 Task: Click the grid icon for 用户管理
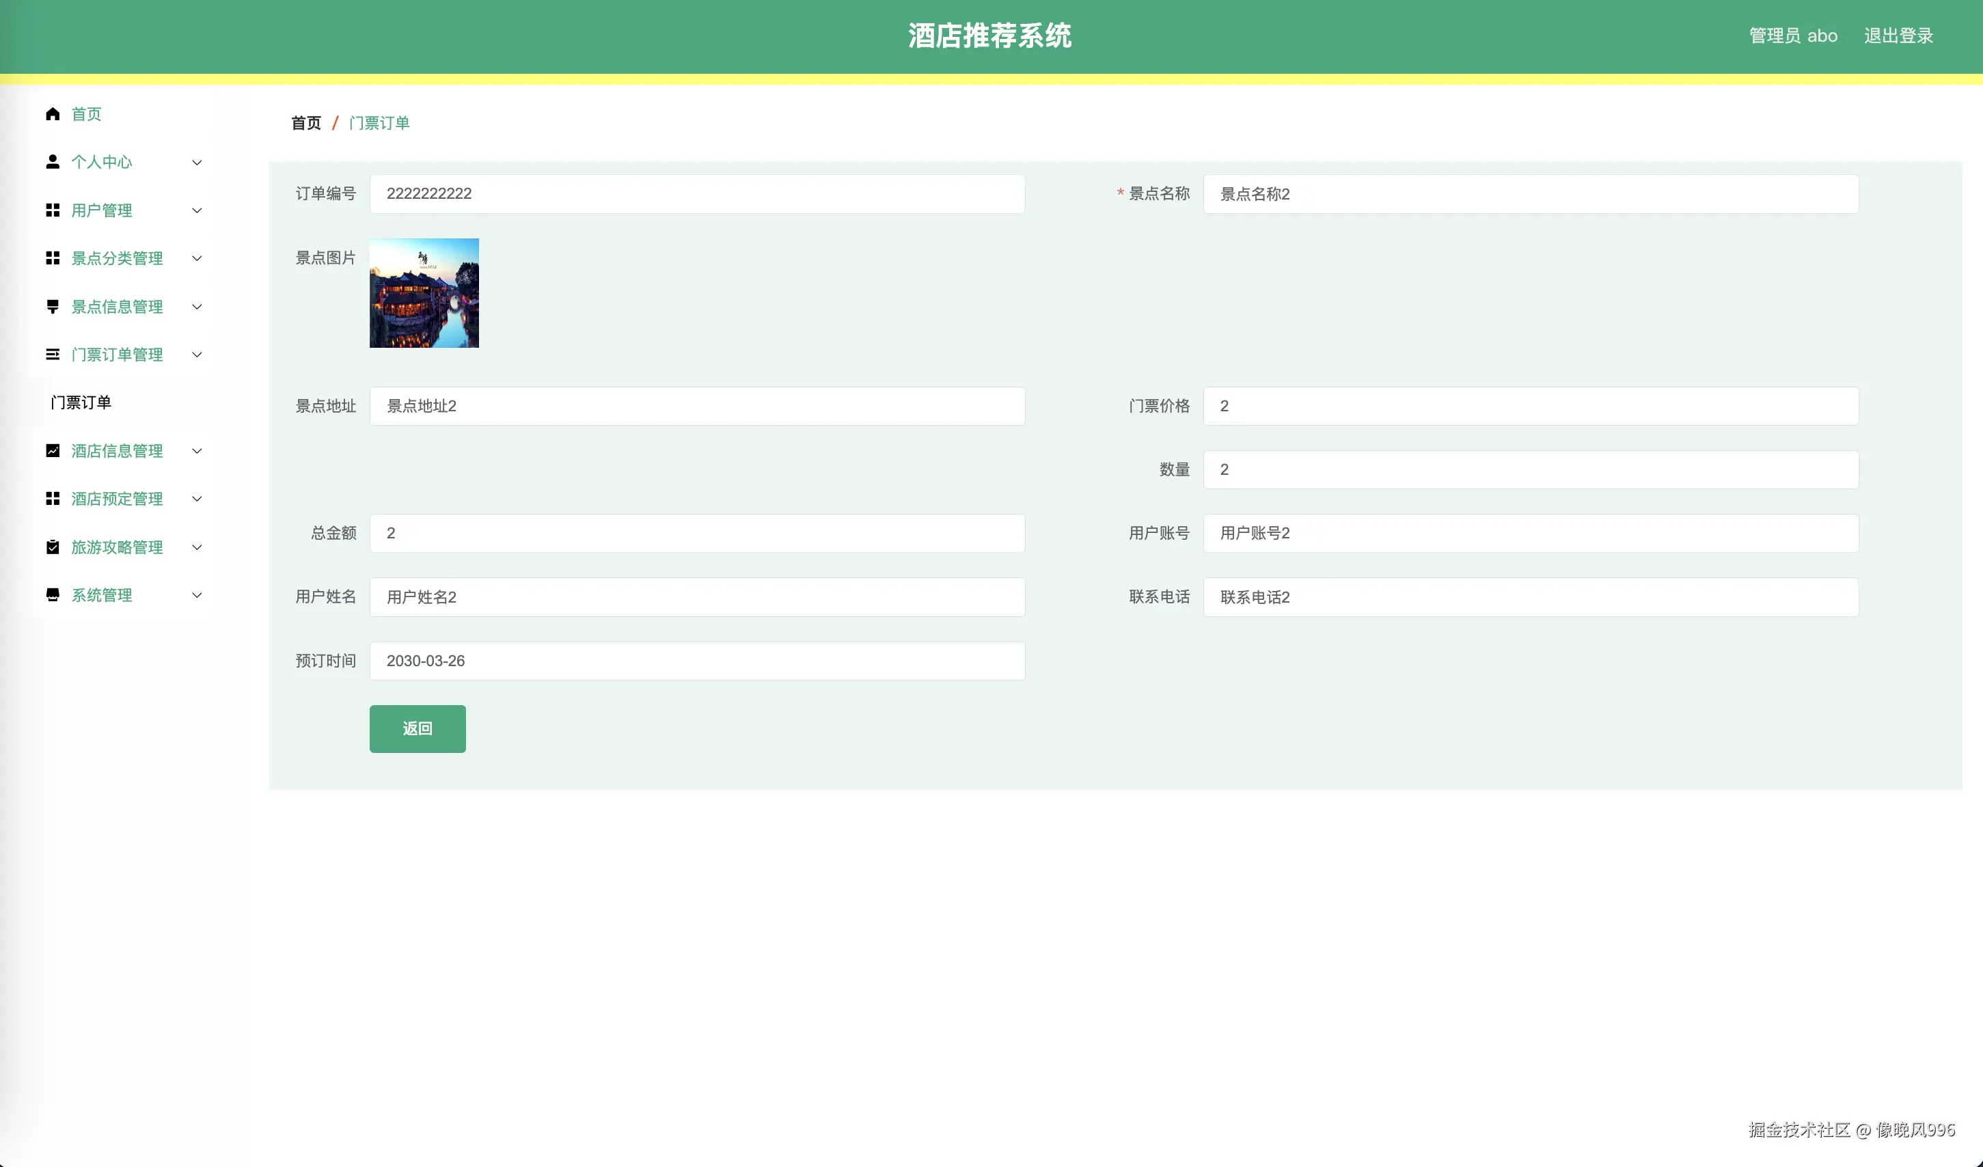tap(53, 210)
